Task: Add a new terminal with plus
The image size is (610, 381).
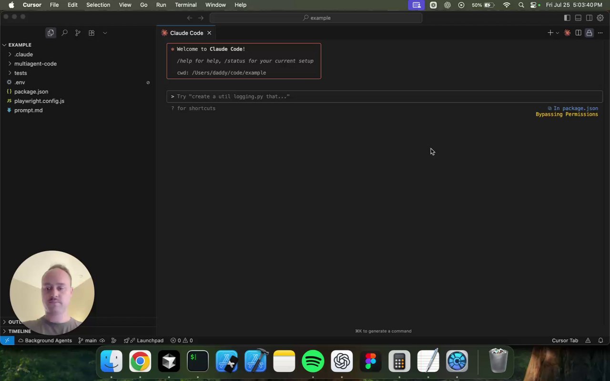Action: click(550, 33)
